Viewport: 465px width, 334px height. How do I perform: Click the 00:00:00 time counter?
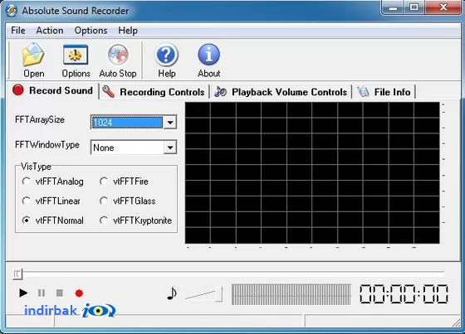coord(404,294)
